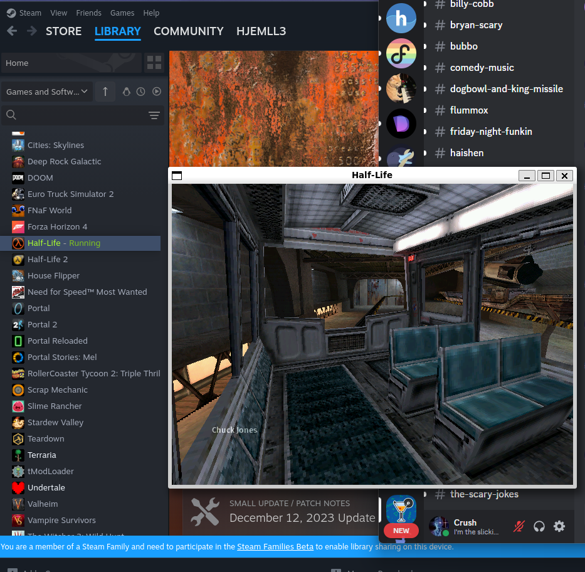Screen dimensions: 585x572
Task: Open the Friends menu in Steam
Action: (x=89, y=13)
